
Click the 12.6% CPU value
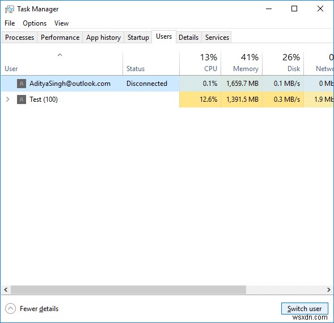coord(208,100)
